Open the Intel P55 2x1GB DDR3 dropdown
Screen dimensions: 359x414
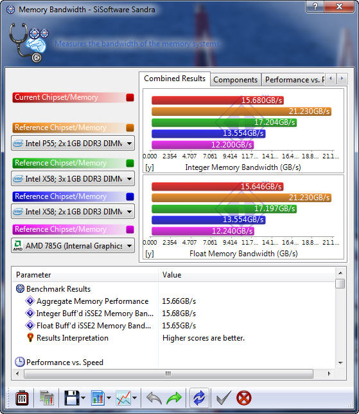click(x=73, y=144)
